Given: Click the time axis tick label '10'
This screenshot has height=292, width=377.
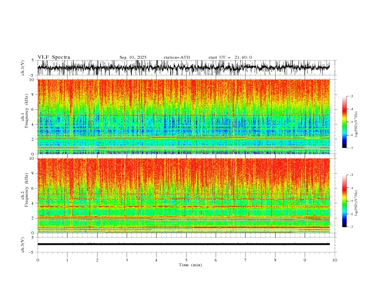Looking at the screenshot, I should tap(335, 260).
